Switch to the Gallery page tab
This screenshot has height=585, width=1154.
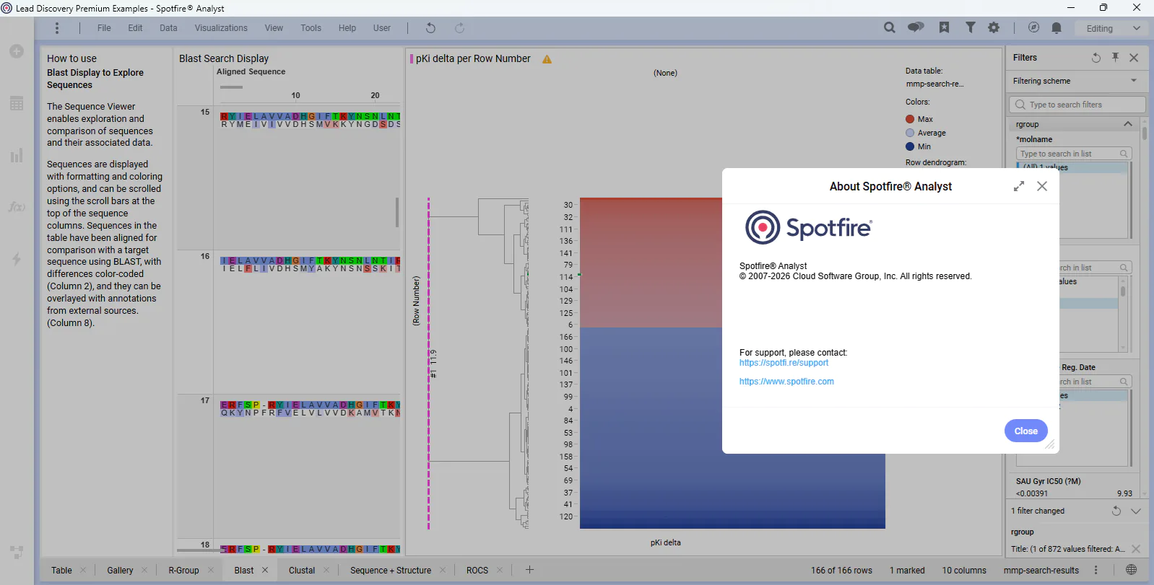[120, 570]
